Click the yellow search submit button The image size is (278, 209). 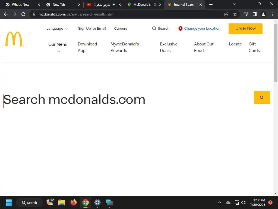[x=262, y=97]
